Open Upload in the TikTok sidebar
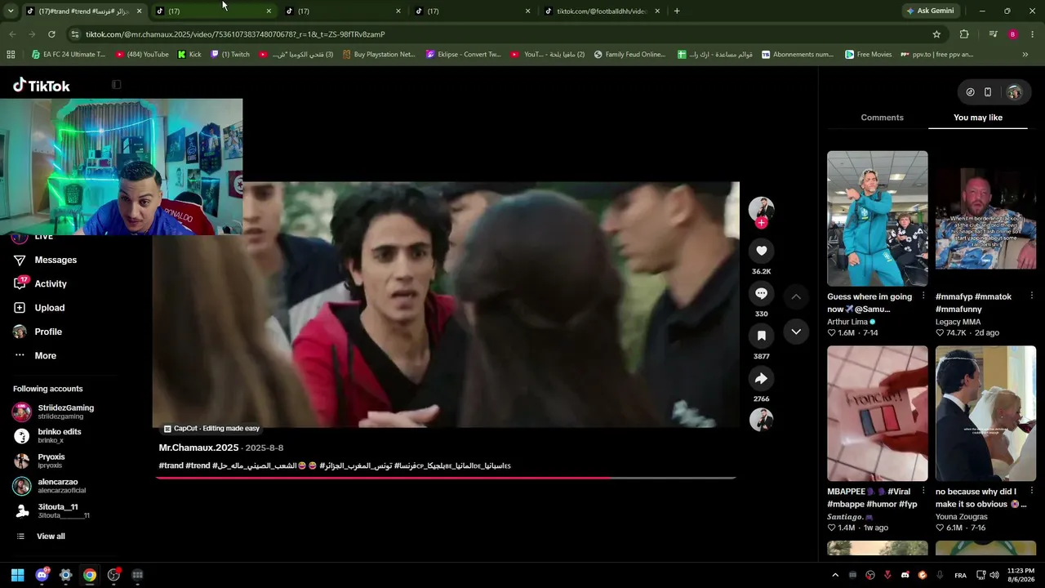Screen dimensions: 1045x588 pyautogui.click(x=49, y=308)
